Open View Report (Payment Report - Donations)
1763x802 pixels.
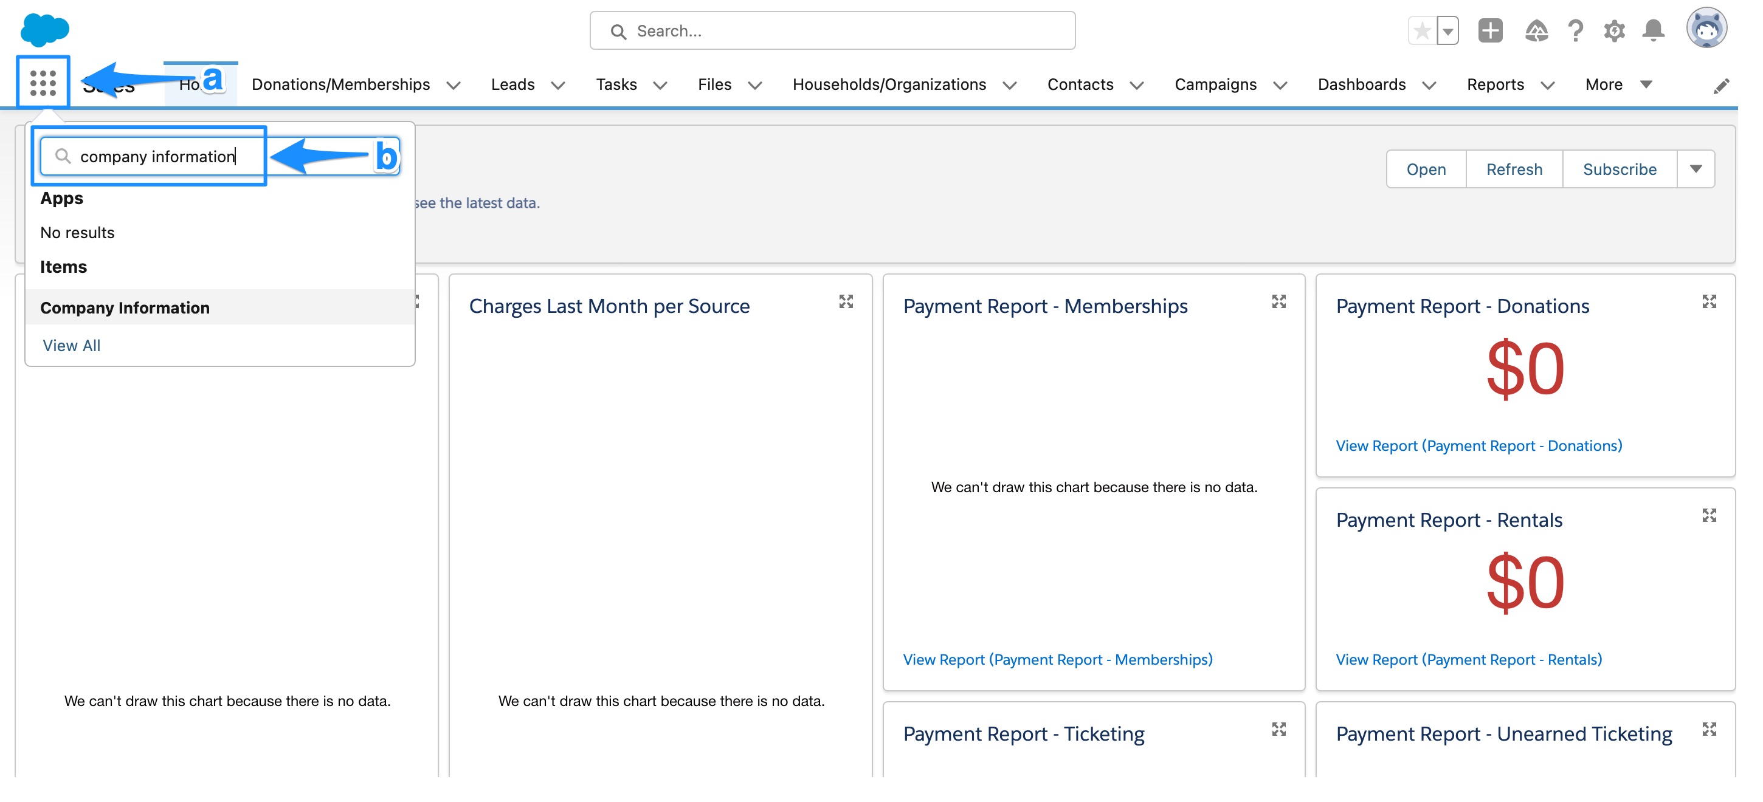(1478, 445)
